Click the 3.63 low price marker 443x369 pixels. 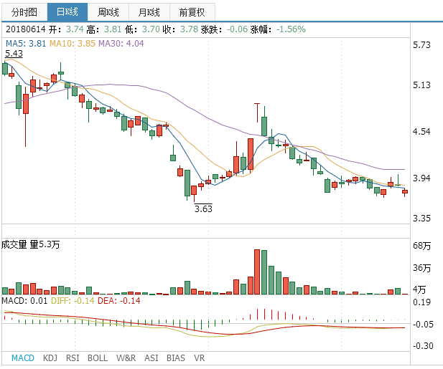point(203,209)
